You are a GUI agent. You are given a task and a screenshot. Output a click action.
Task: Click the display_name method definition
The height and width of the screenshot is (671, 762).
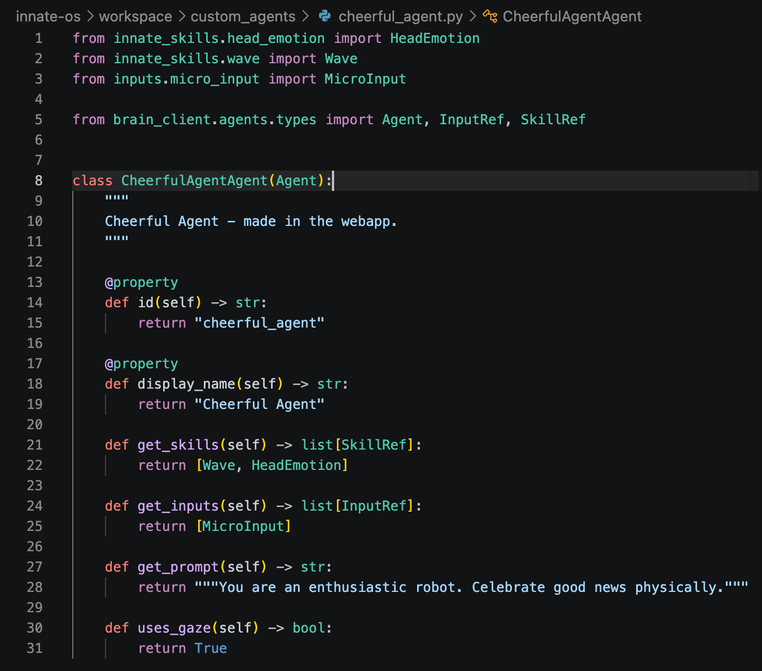click(x=186, y=384)
